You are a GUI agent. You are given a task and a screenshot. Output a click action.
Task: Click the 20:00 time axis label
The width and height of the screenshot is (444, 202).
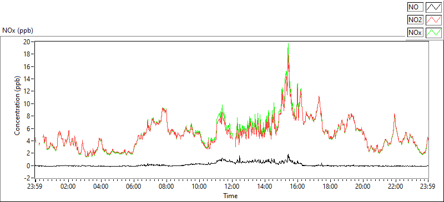(363, 187)
